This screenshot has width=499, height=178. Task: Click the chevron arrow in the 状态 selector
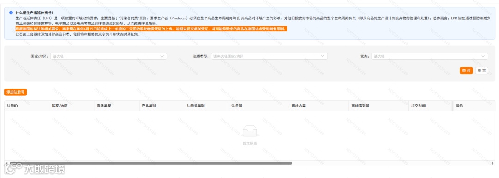tap(483, 56)
